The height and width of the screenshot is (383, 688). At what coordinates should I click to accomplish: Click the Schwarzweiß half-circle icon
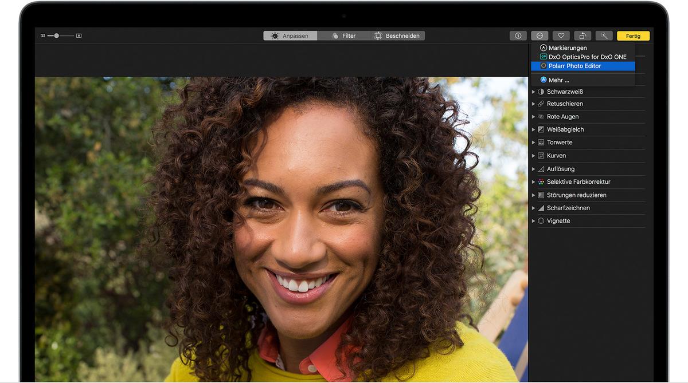click(x=541, y=92)
